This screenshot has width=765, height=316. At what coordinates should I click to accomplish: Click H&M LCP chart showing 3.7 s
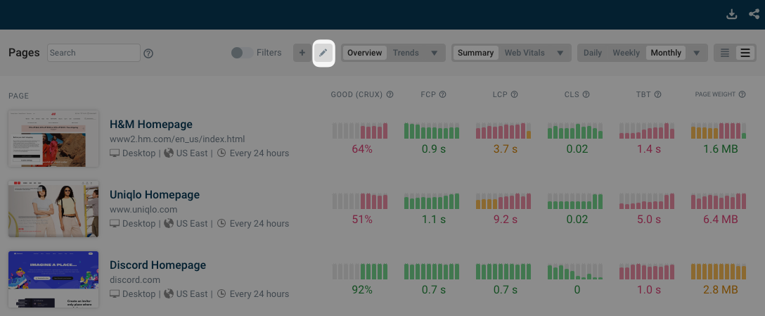tap(503, 131)
